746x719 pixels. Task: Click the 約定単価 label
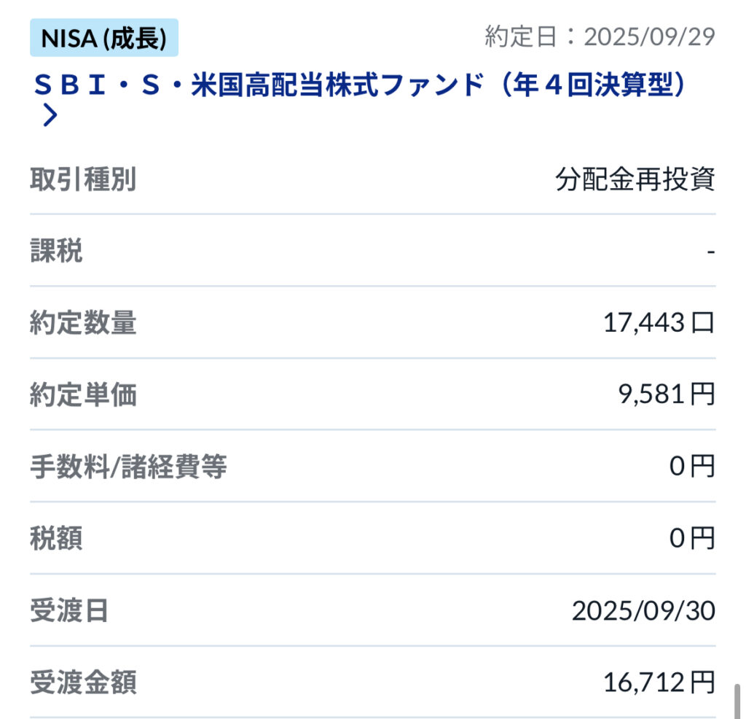click(x=83, y=395)
